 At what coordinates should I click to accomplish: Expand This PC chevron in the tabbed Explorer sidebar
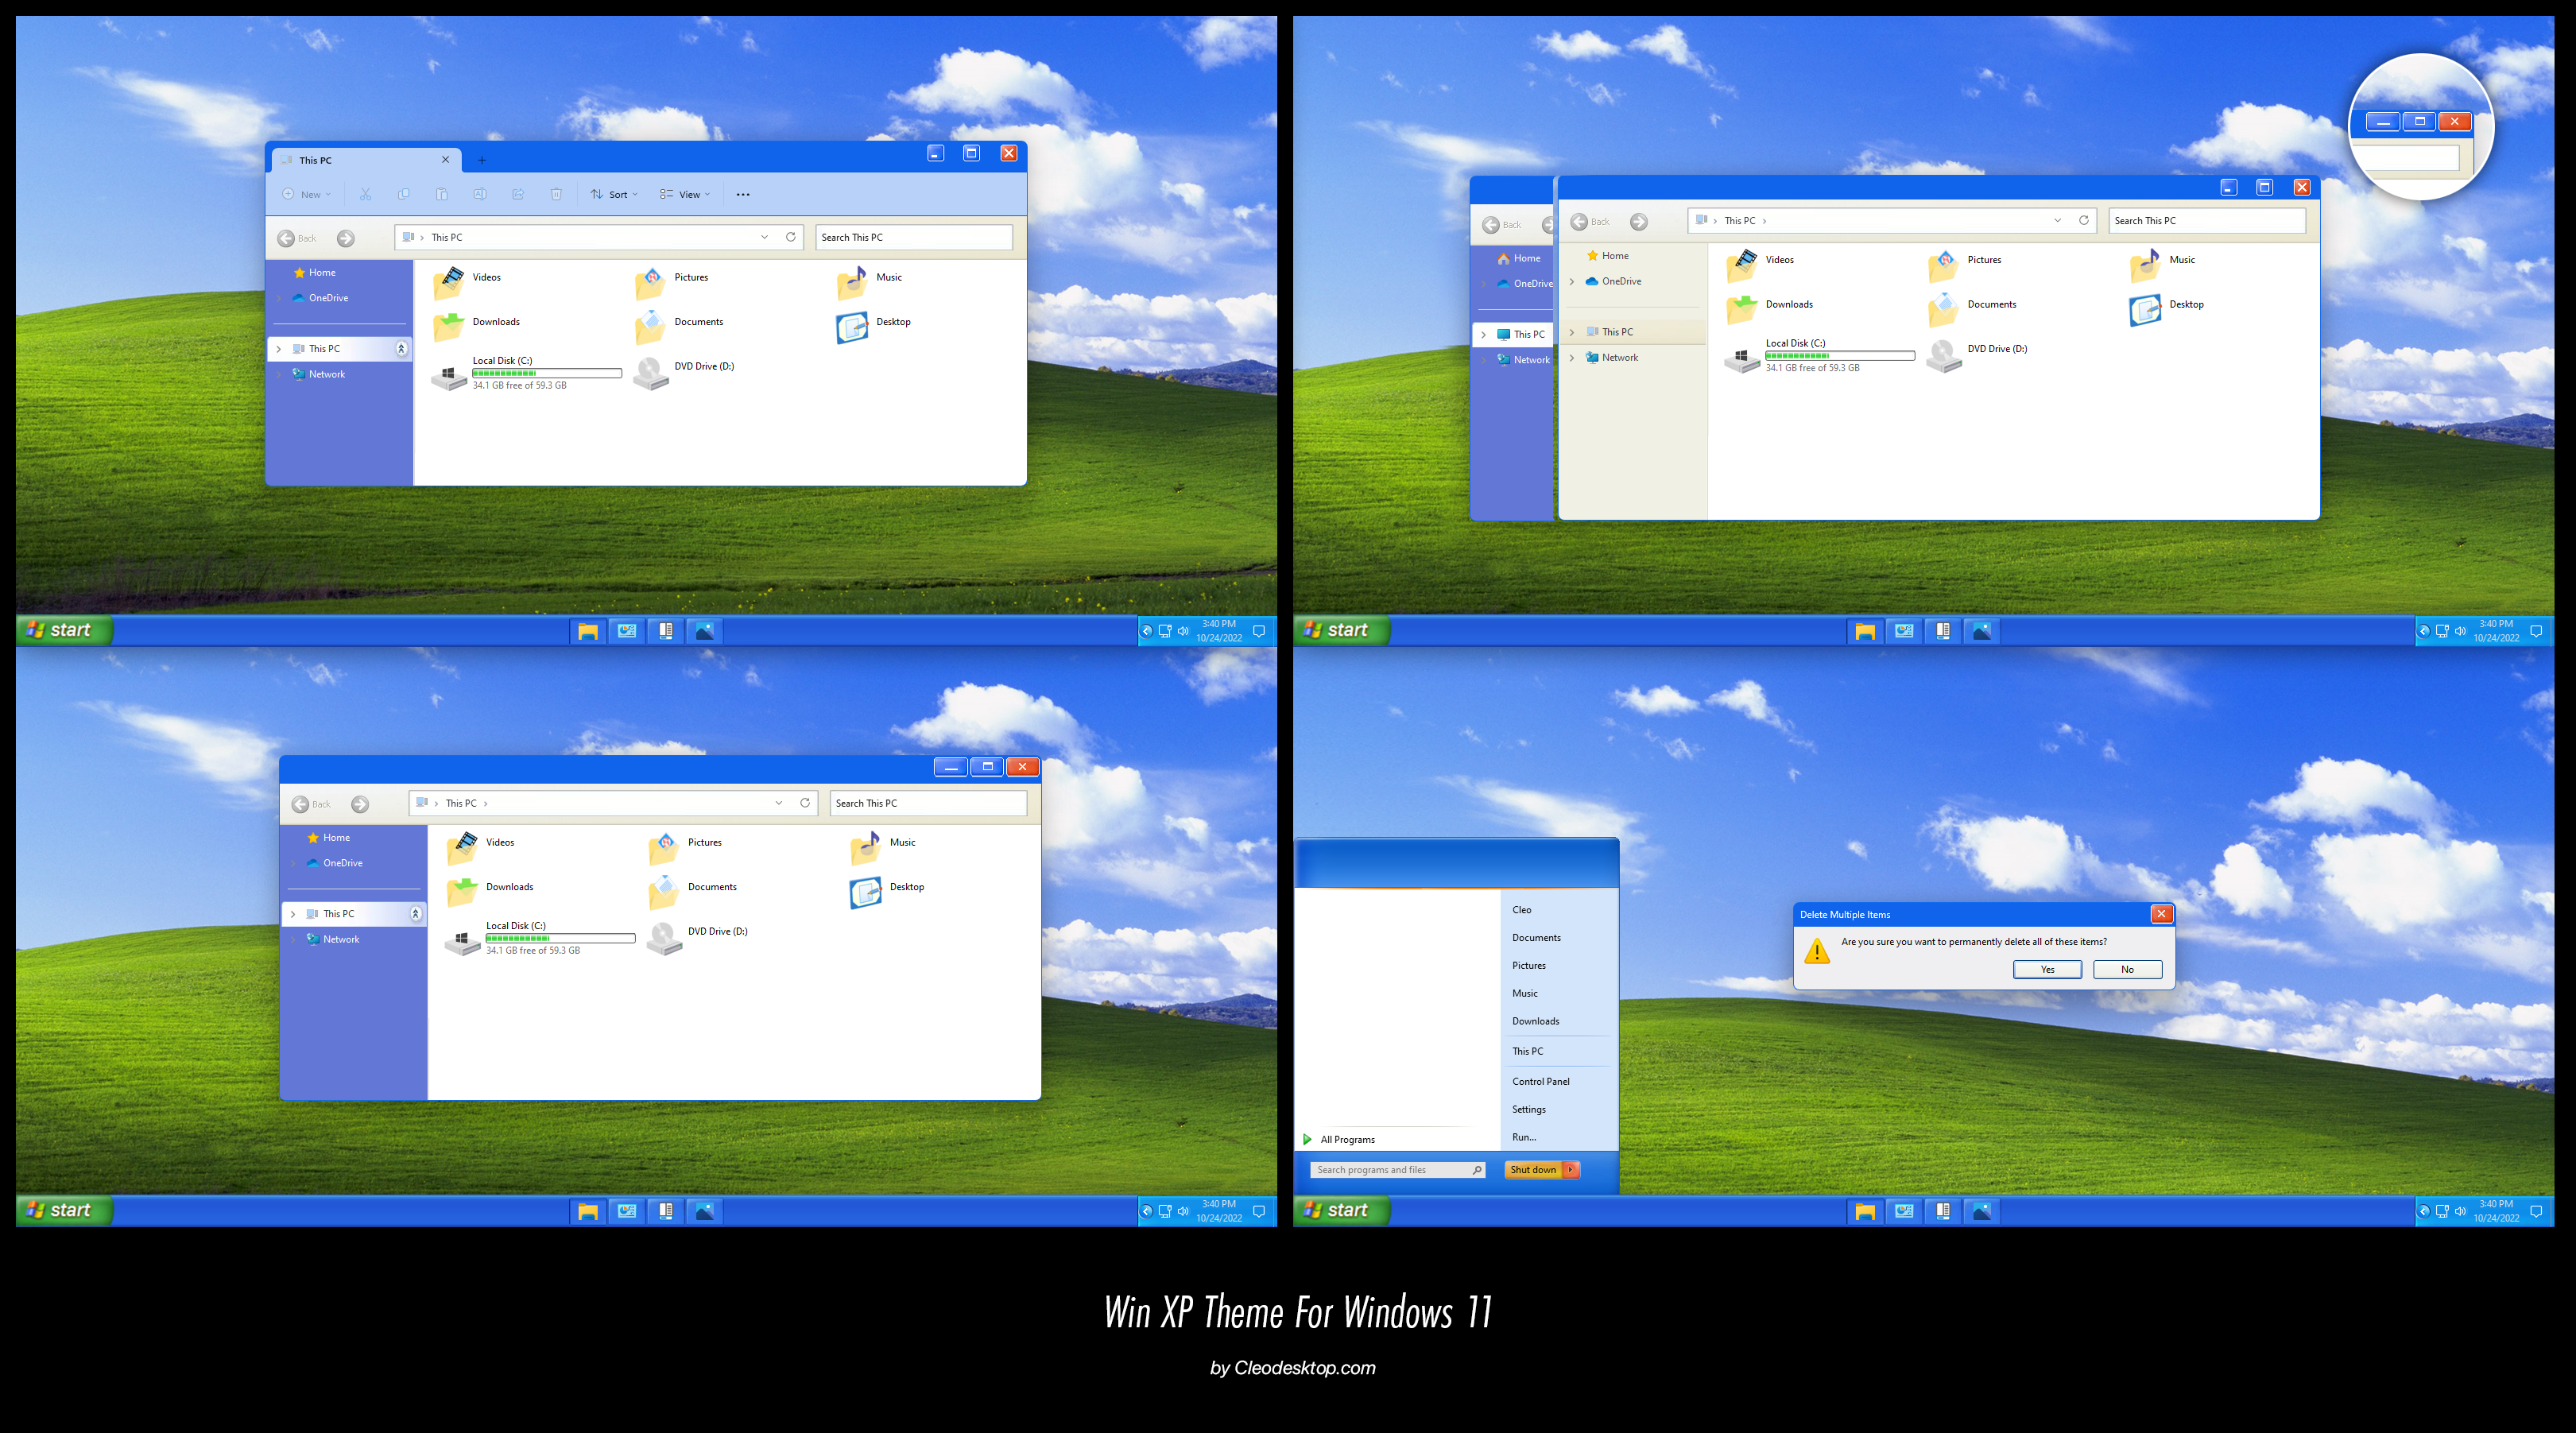tap(279, 349)
